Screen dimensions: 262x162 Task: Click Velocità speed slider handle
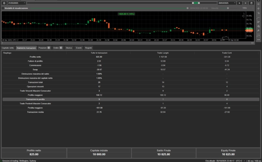[x=228, y=8]
